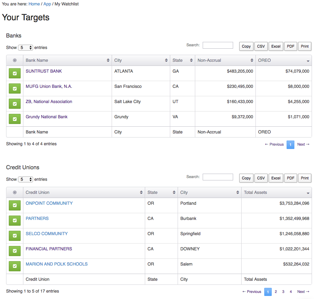The image size is (314, 299).
Task: Go to App breadcrumb link
Action: [47, 4]
